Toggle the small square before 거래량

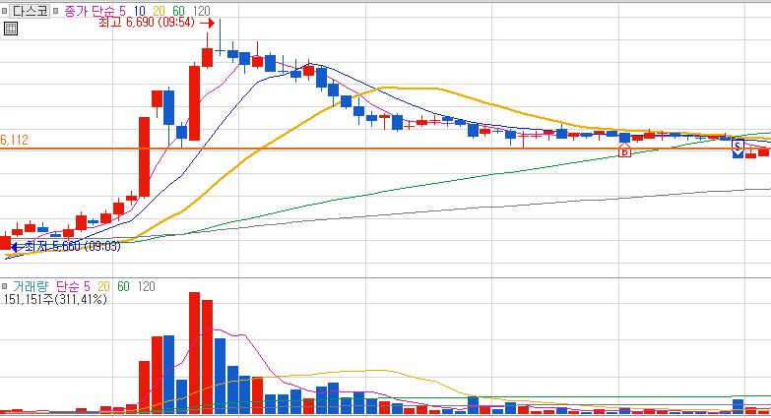(x=4, y=286)
